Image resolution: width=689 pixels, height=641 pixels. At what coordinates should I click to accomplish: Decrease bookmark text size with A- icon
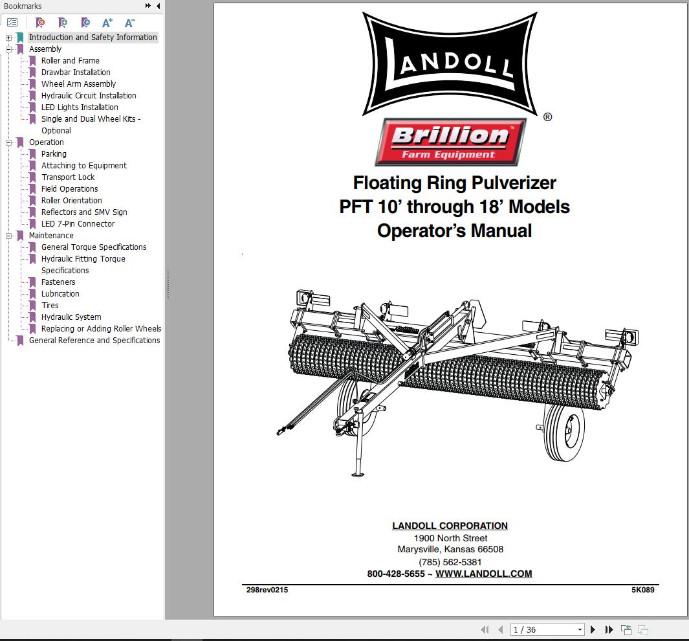click(x=130, y=22)
